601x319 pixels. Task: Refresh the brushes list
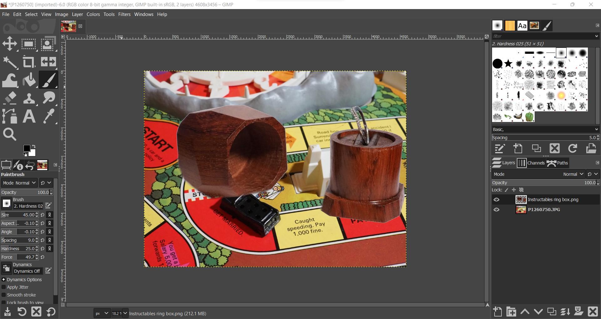[x=573, y=148]
